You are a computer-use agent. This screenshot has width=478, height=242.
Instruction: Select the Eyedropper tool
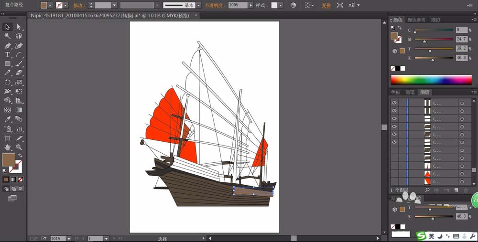[8, 119]
